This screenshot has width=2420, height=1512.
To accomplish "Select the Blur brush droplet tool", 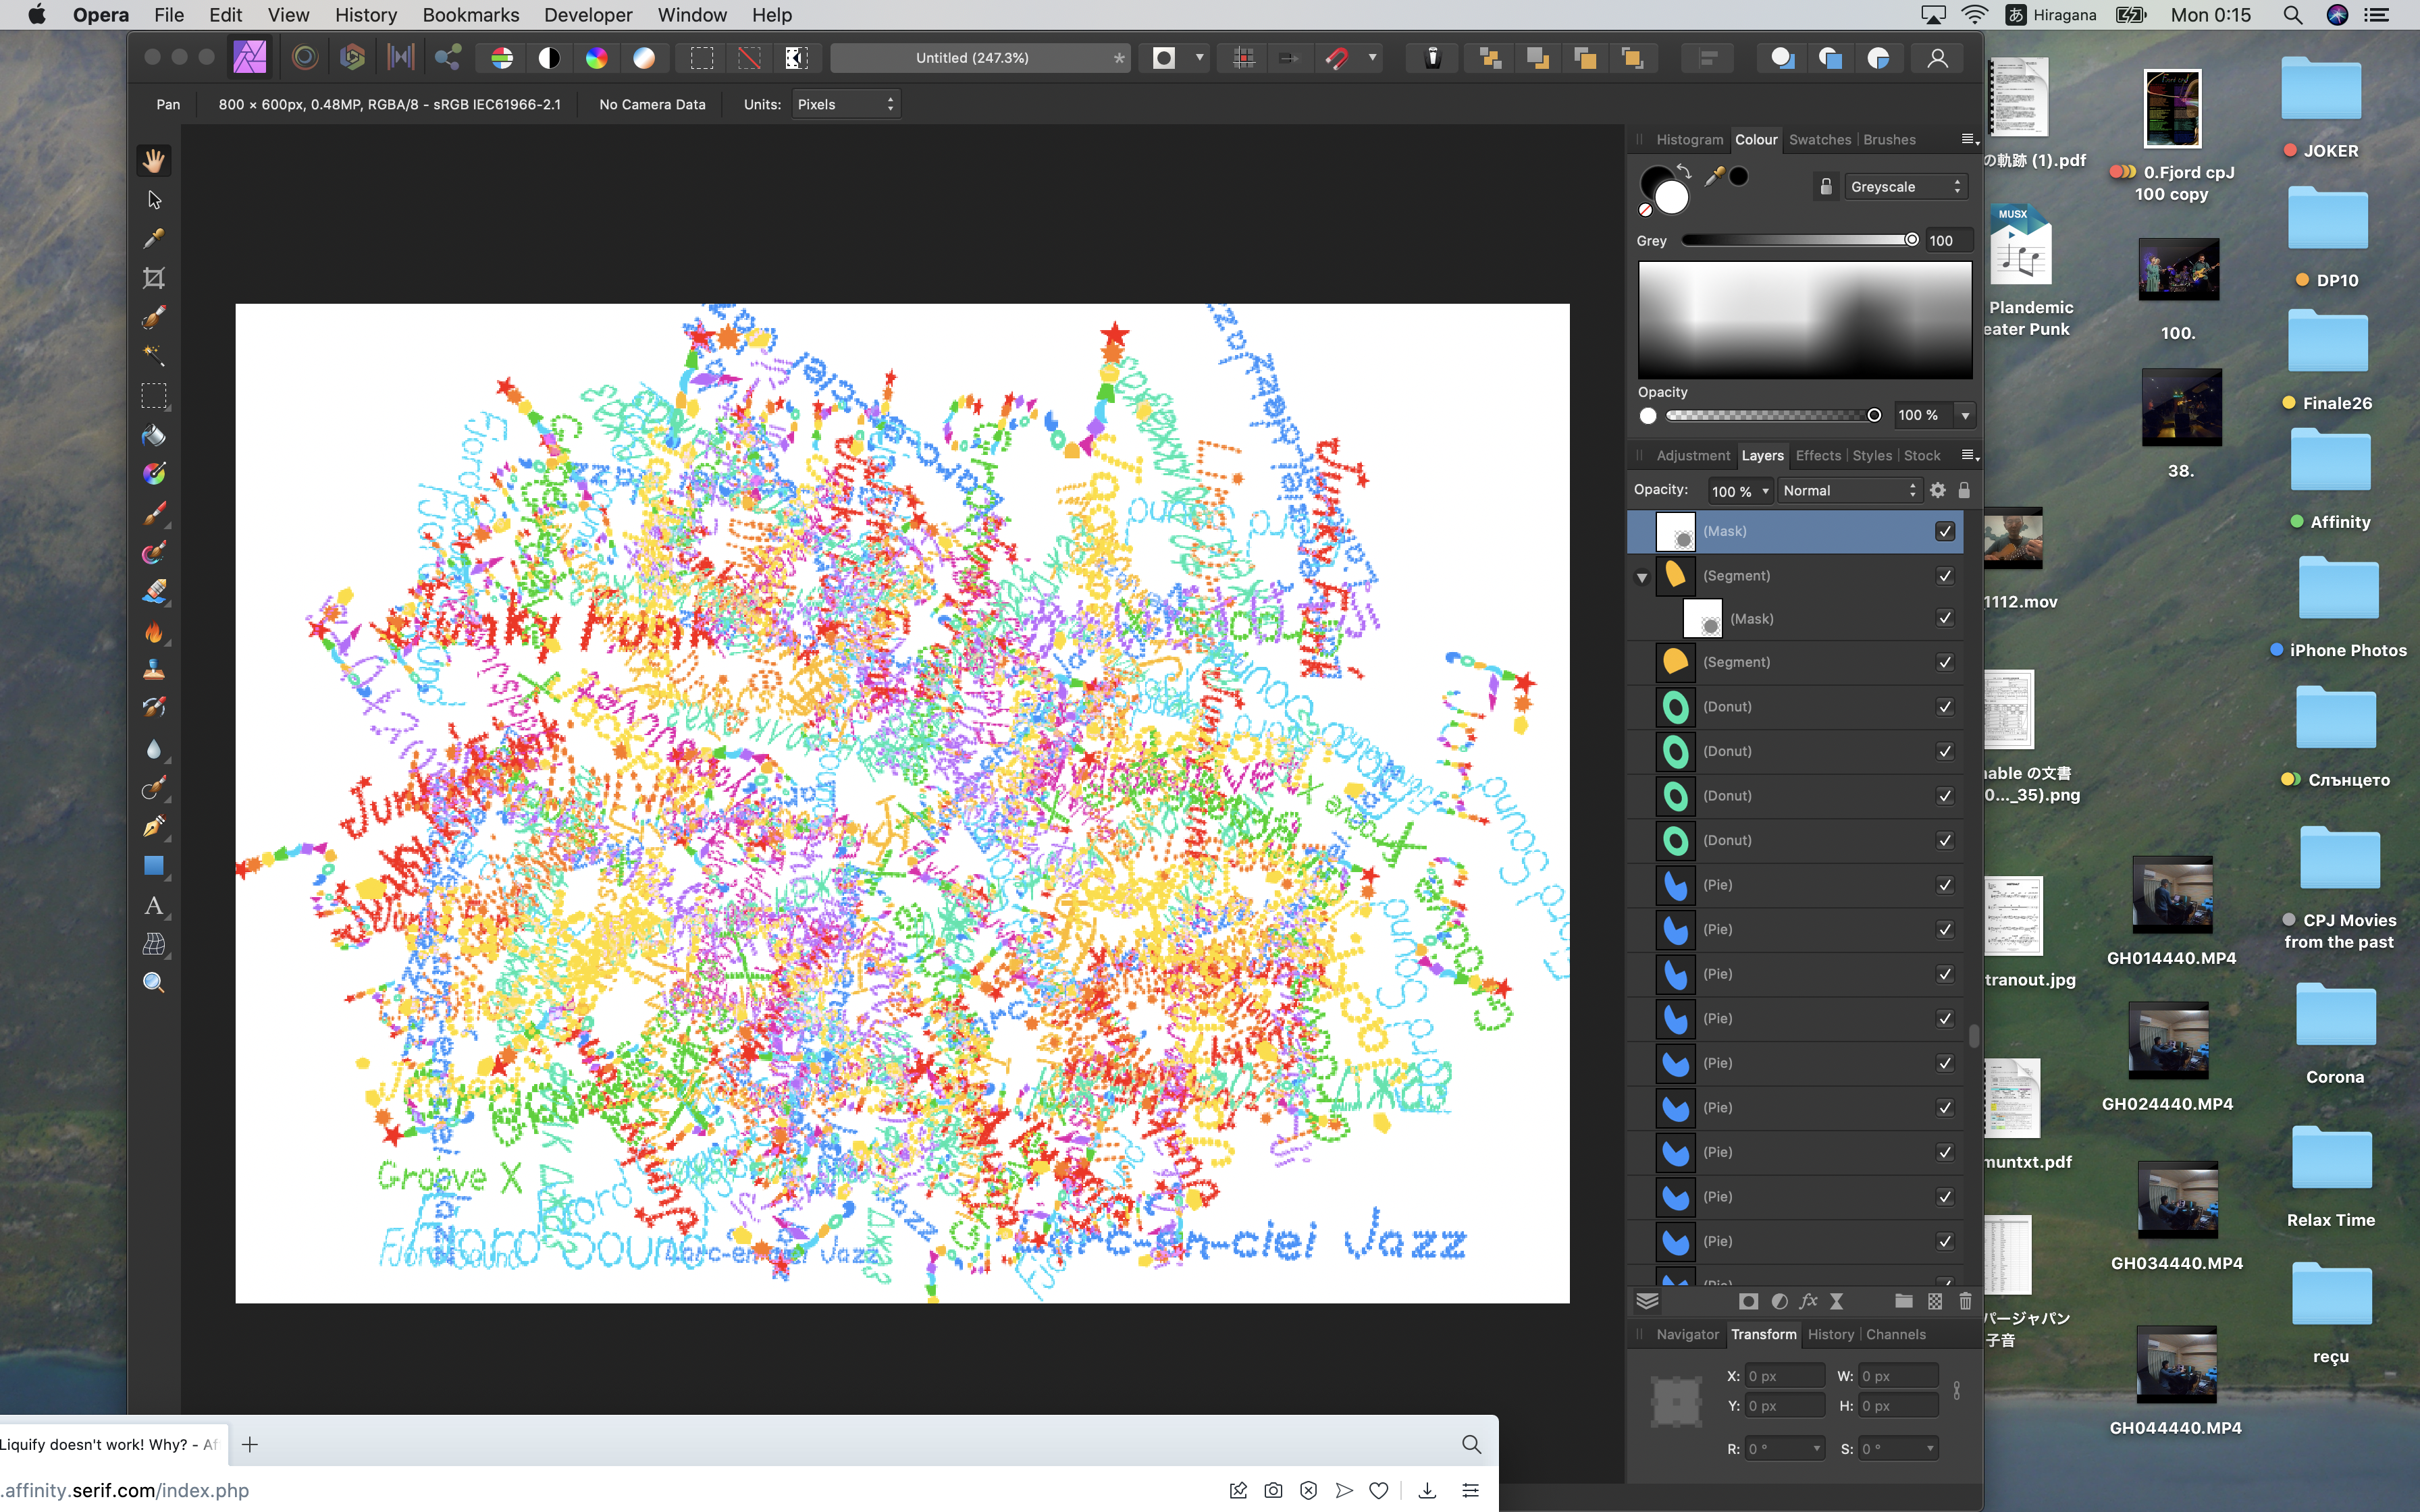I will (154, 749).
